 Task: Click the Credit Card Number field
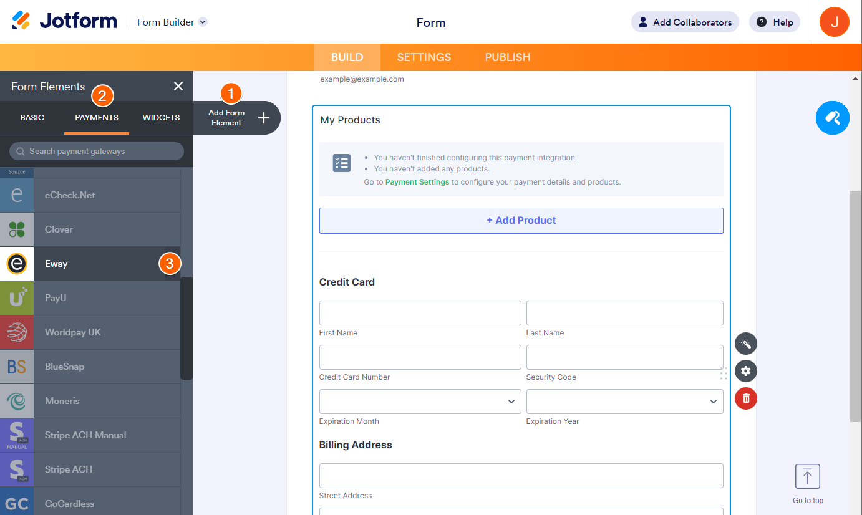pyautogui.click(x=420, y=357)
